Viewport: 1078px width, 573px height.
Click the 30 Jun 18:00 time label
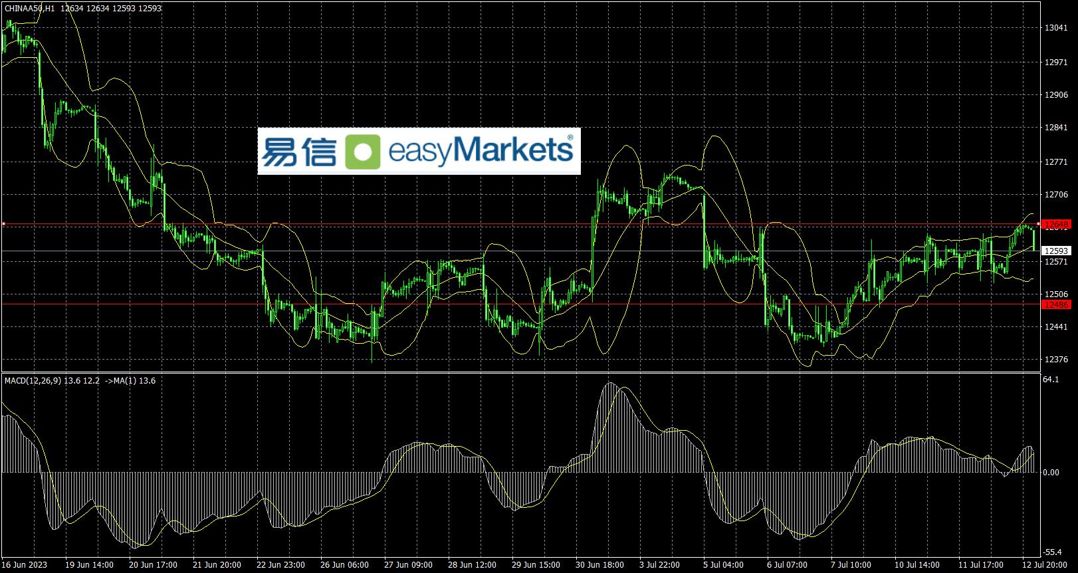click(x=599, y=565)
